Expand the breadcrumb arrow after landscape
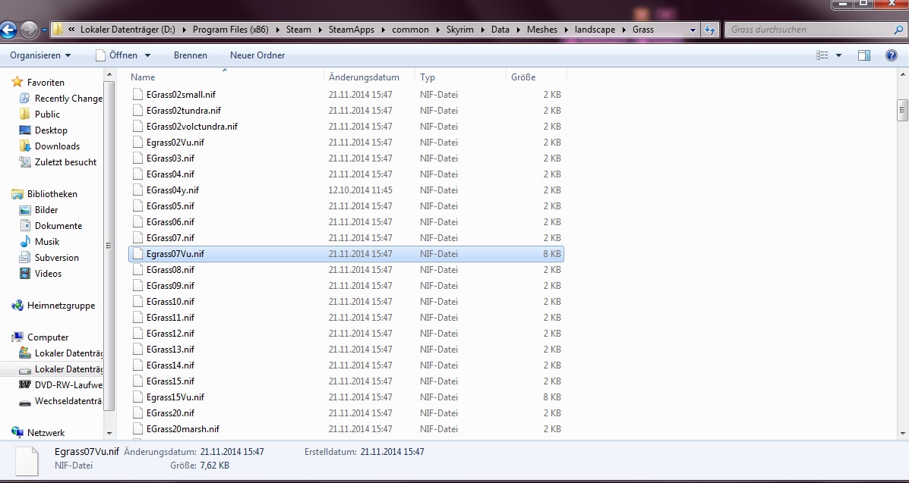 point(623,30)
